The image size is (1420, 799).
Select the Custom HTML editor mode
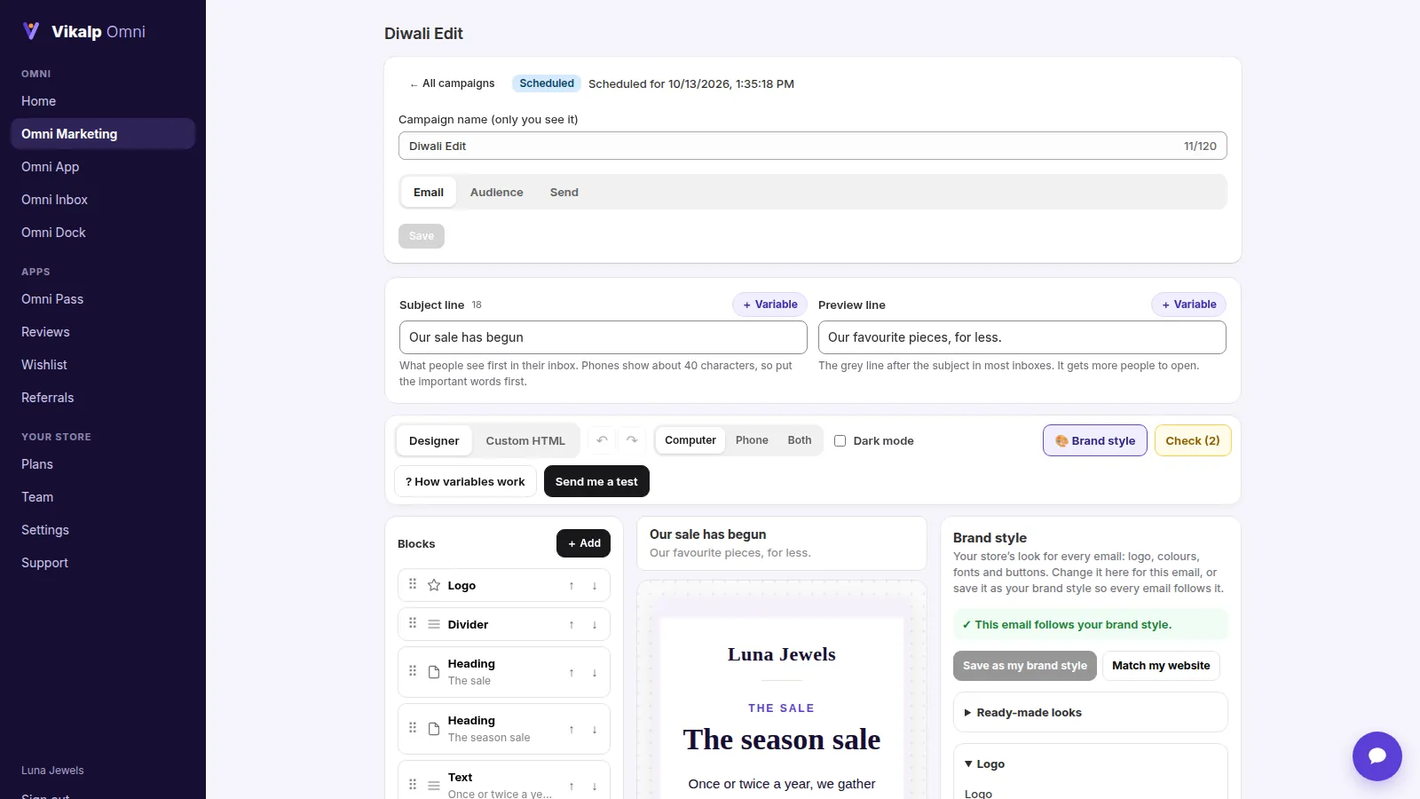click(x=525, y=441)
